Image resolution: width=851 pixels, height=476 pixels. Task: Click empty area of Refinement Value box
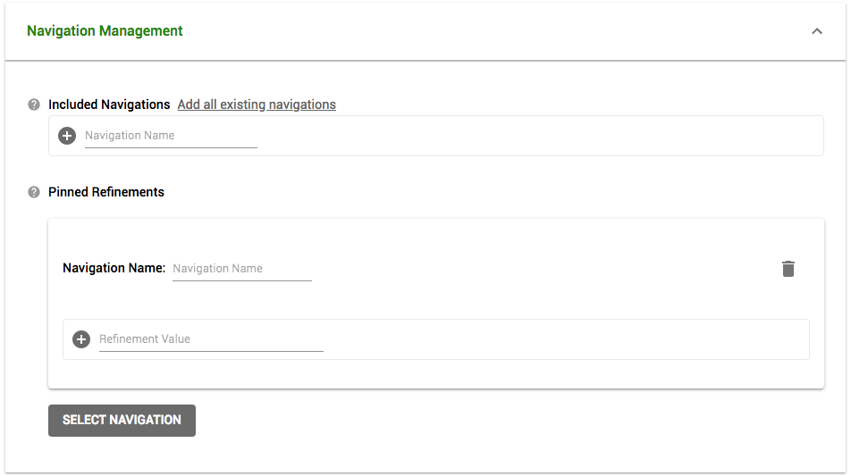[x=563, y=339]
